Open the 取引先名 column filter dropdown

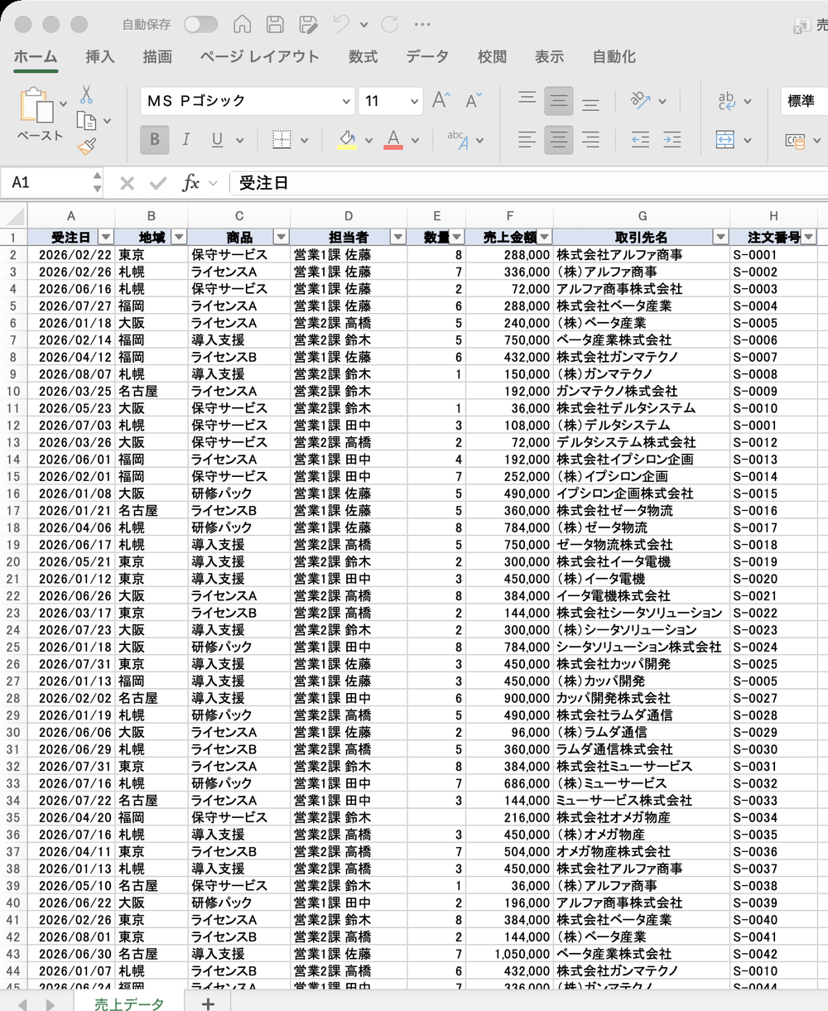click(x=721, y=238)
